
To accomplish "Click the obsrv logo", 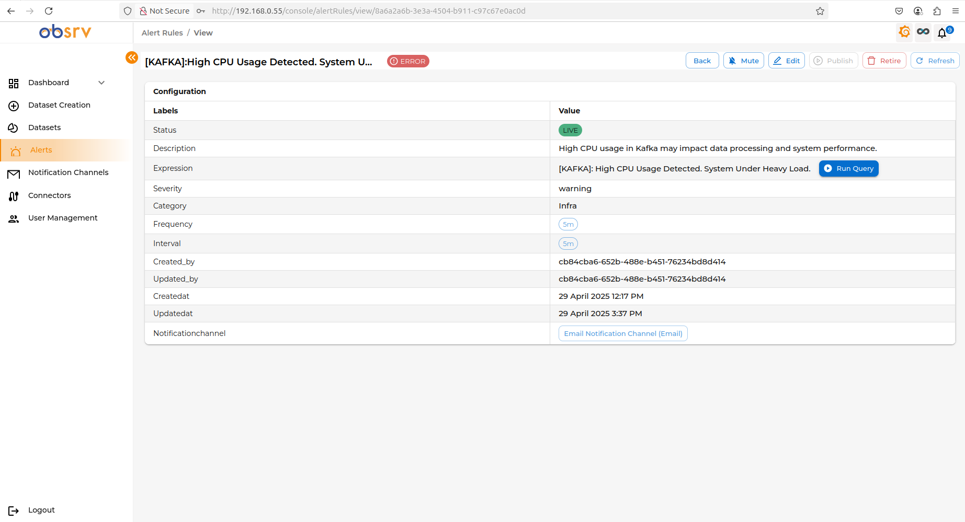I will 65,32.
